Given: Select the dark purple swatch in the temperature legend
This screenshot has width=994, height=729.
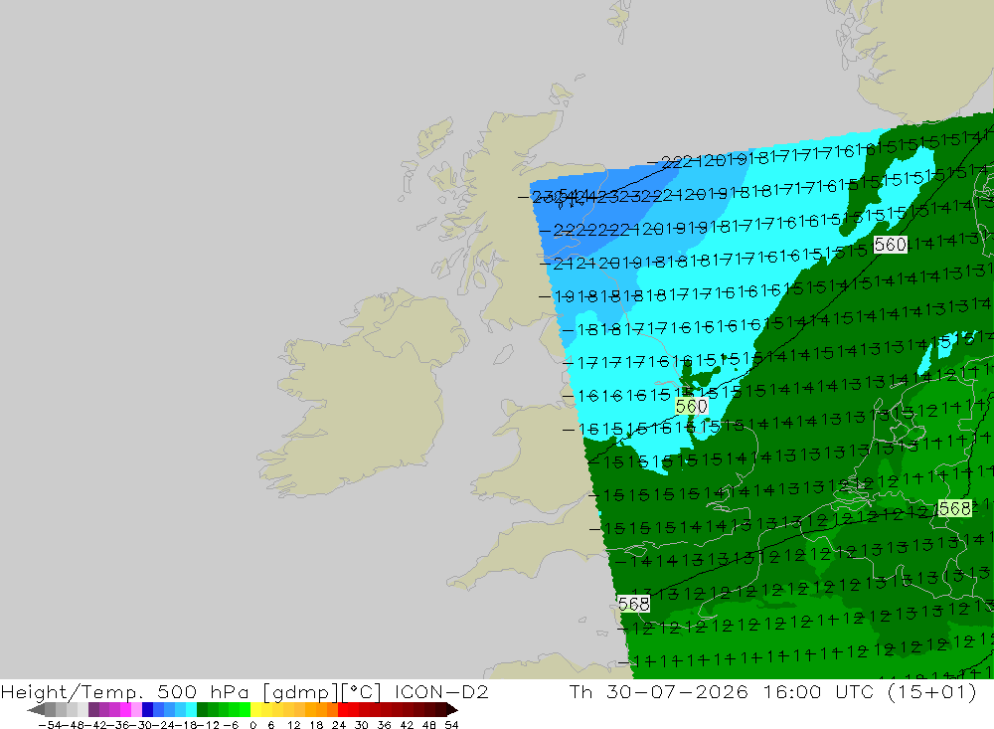Looking at the screenshot, I should (x=93, y=710).
